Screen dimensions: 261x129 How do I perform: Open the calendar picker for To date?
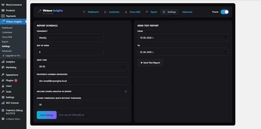225,52
